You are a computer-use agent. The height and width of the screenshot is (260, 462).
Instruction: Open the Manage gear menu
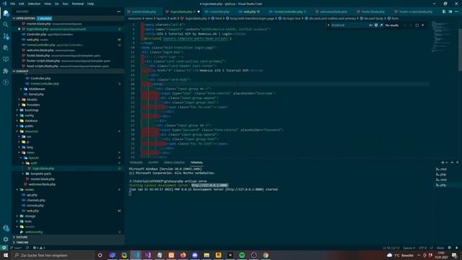(x=6, y=239)
